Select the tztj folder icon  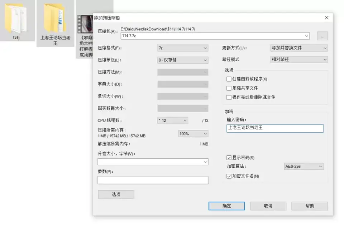coord(16,19)
